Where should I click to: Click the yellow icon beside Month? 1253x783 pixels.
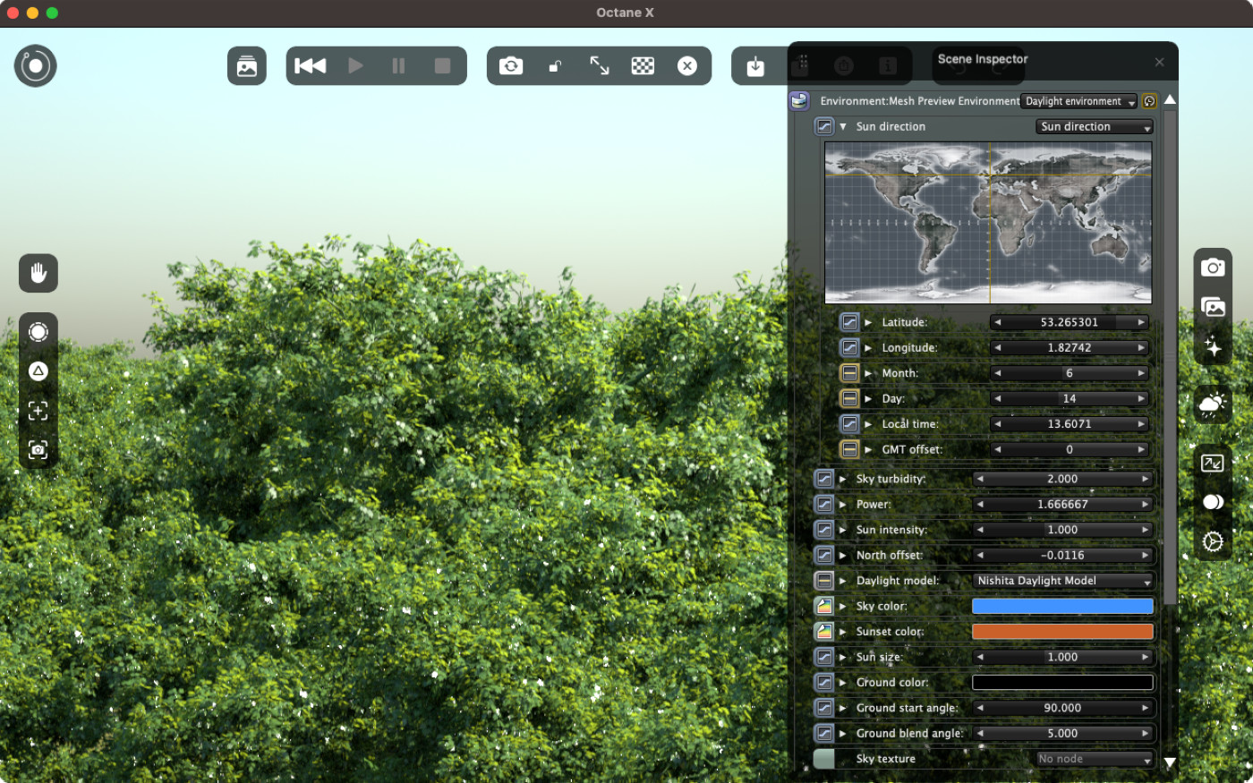(x=849, y=373)
